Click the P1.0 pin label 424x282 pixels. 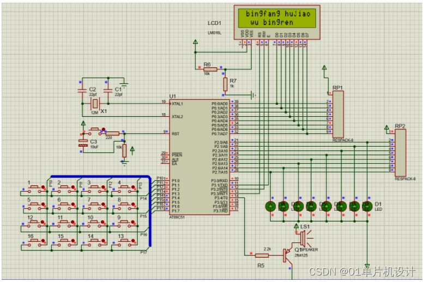point(175,181)
